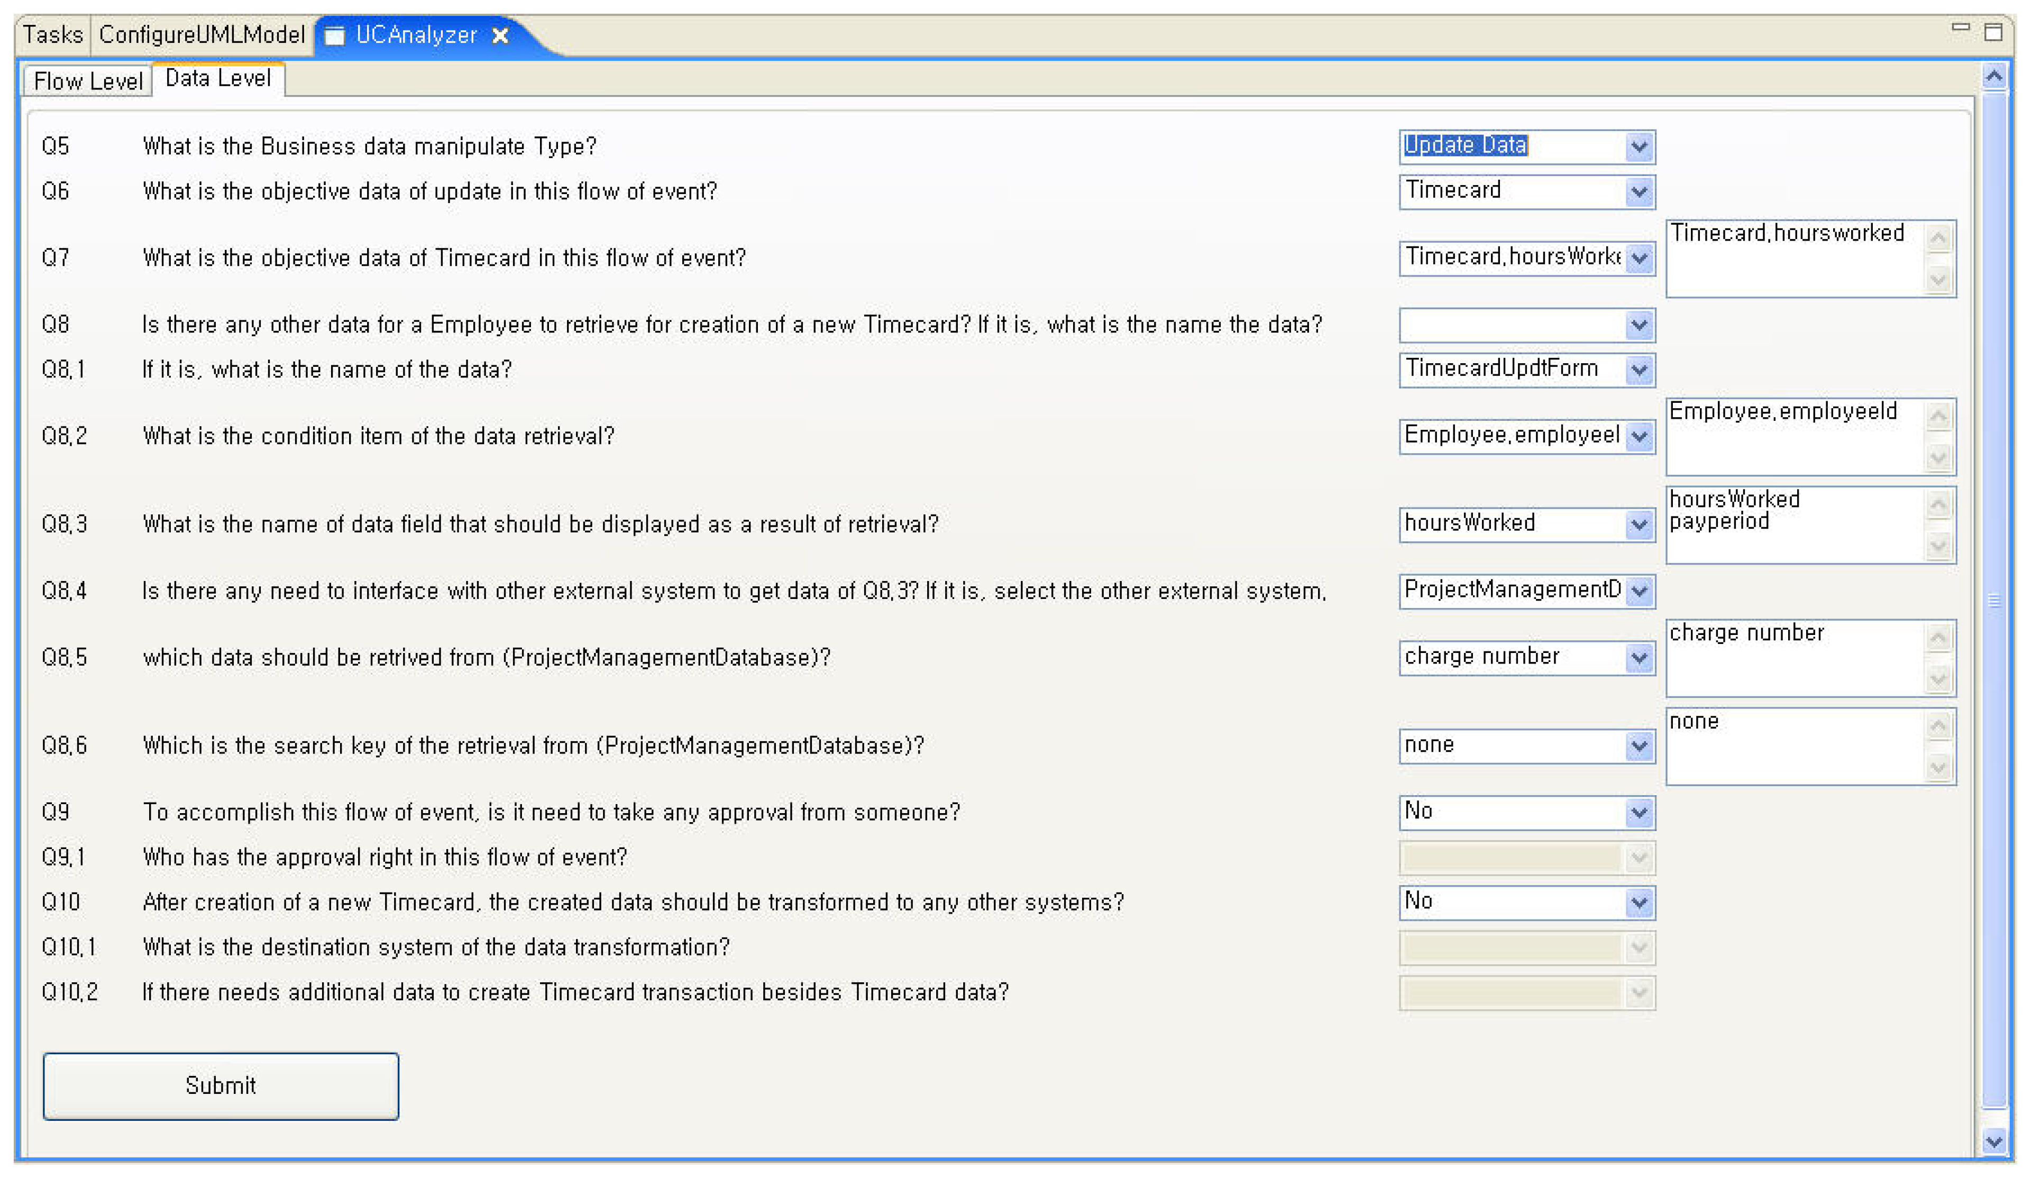Close the UCAnalyzer tab with X icon
The image size is (2032, 1179).
[x=500, y=35]
